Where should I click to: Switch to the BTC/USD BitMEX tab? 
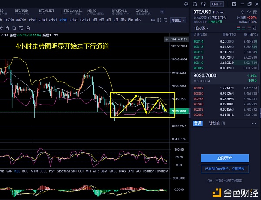coord(21,12)
